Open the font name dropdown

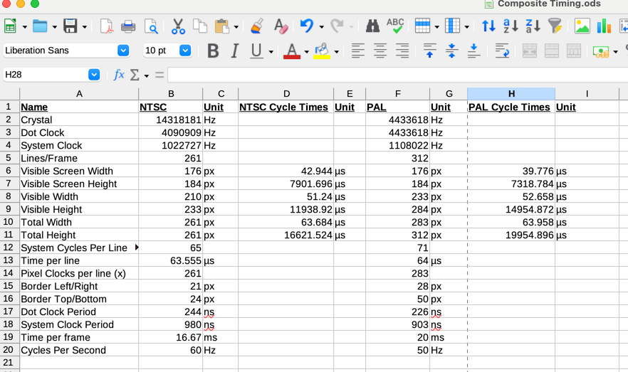coord(123,51)
